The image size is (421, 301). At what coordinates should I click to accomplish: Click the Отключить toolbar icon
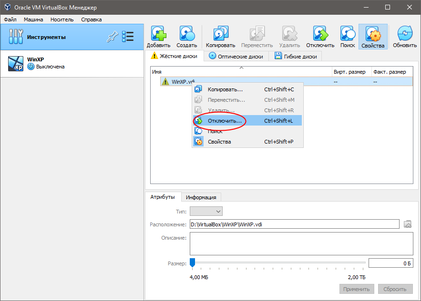click(320, 34)
